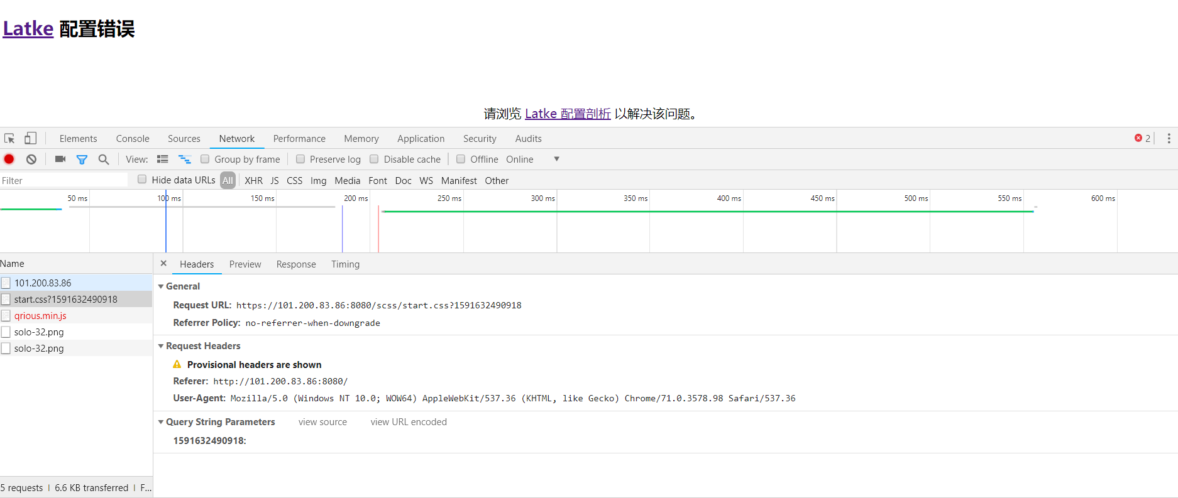Show the Headers detail tab

click(197, 264)
